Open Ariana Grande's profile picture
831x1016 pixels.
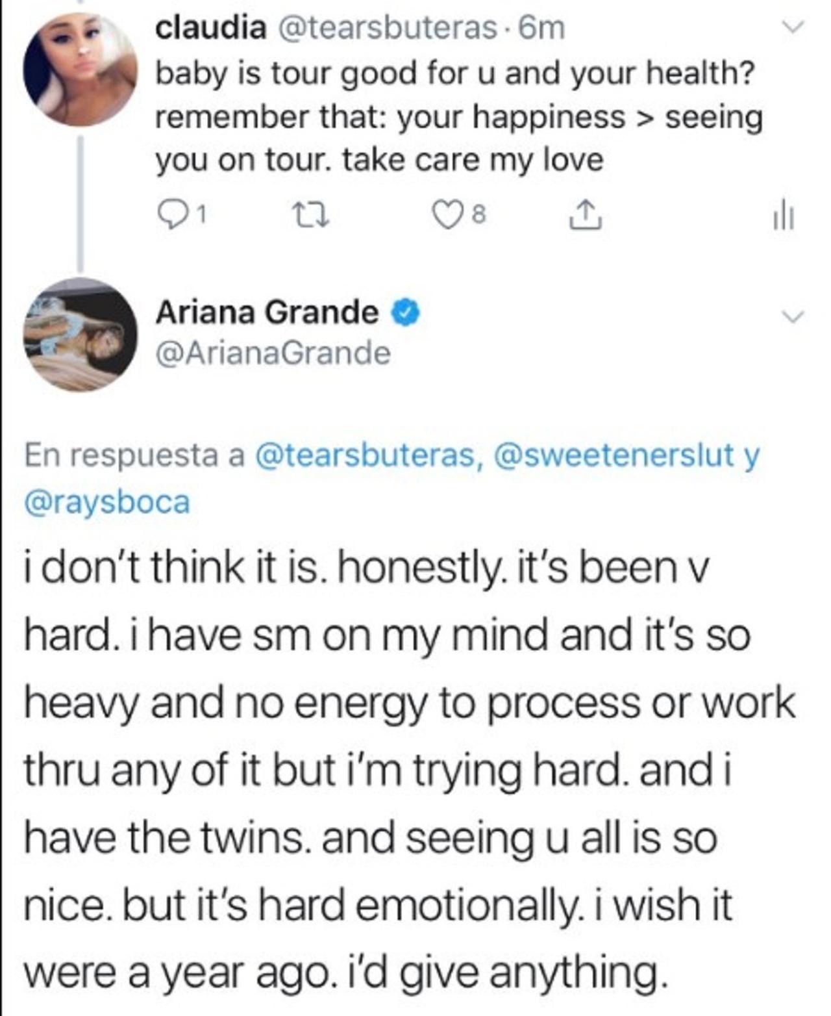coord(81,335)
